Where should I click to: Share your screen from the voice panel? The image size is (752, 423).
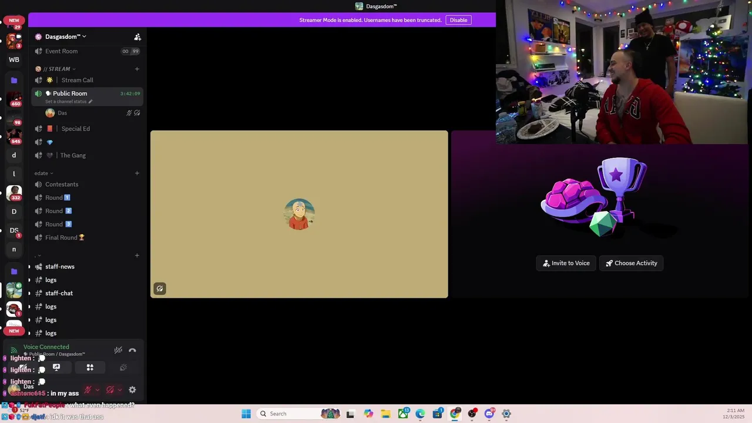56,368
